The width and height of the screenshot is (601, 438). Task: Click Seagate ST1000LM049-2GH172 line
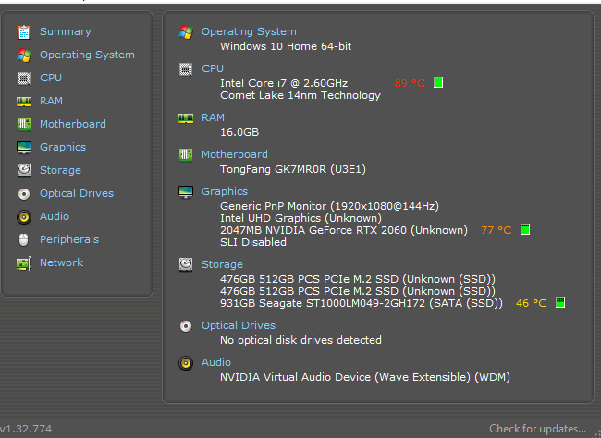[x=361, y=303]
